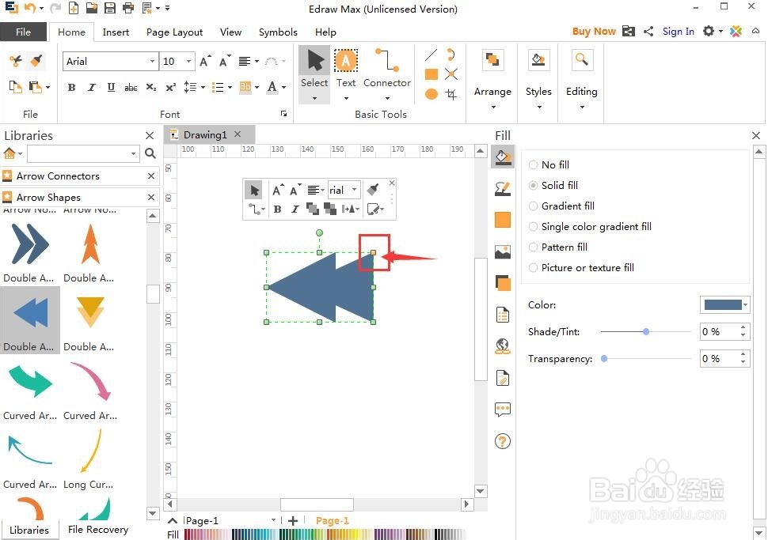The width and height of the screenshot is (768, 540).
Task: Open the Comment panel icon
Action: click(x=503, y=410)
